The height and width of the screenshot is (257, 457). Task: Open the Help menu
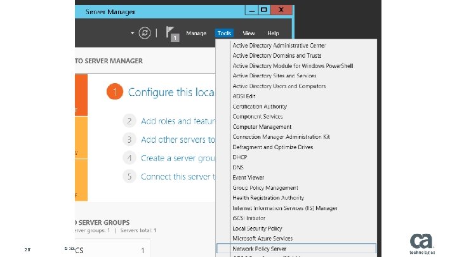pyautogui.click(x=273, y=33)
